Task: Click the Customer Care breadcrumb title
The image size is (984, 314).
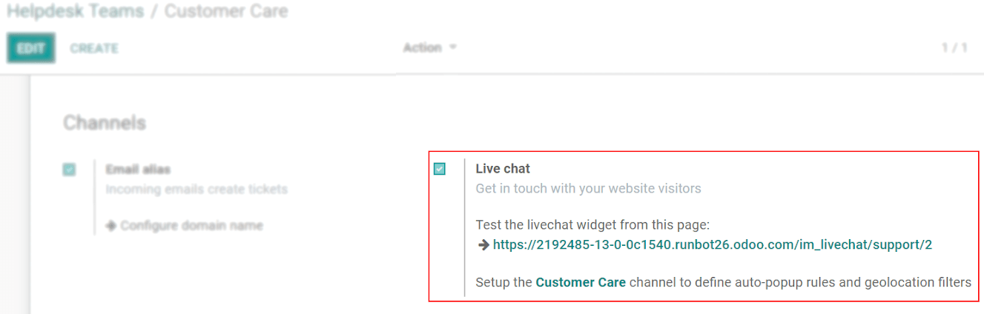Action: 226,12
